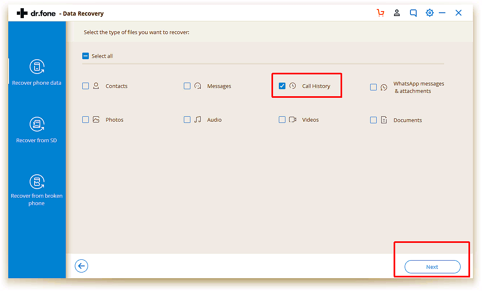Click the Call History label

316,86
